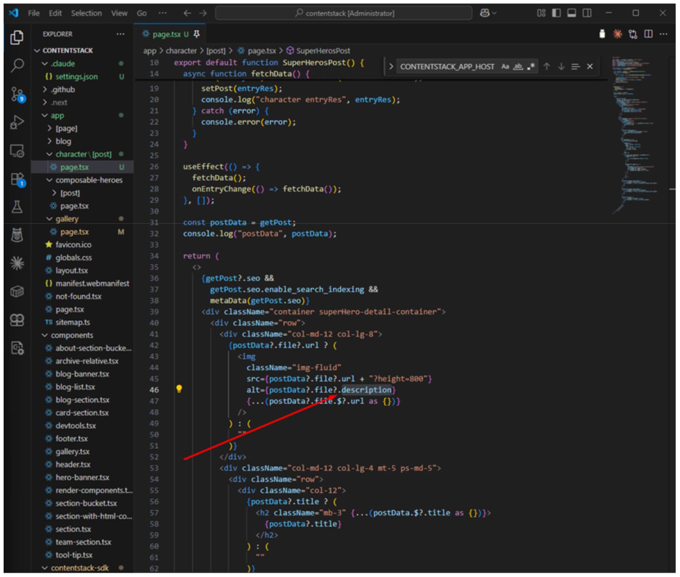680x577 pixels.
Task: Open the View menu
Action: (119, 13)
